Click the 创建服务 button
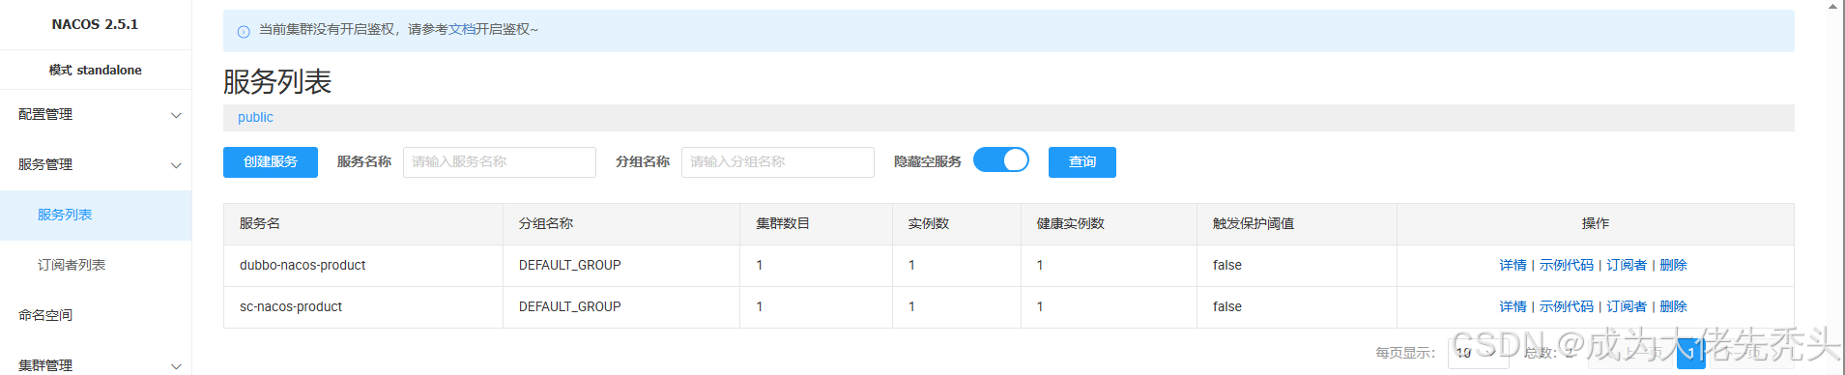Image resolution: width=1845 pixels, height=375 pixels. (x=271, y=162)
